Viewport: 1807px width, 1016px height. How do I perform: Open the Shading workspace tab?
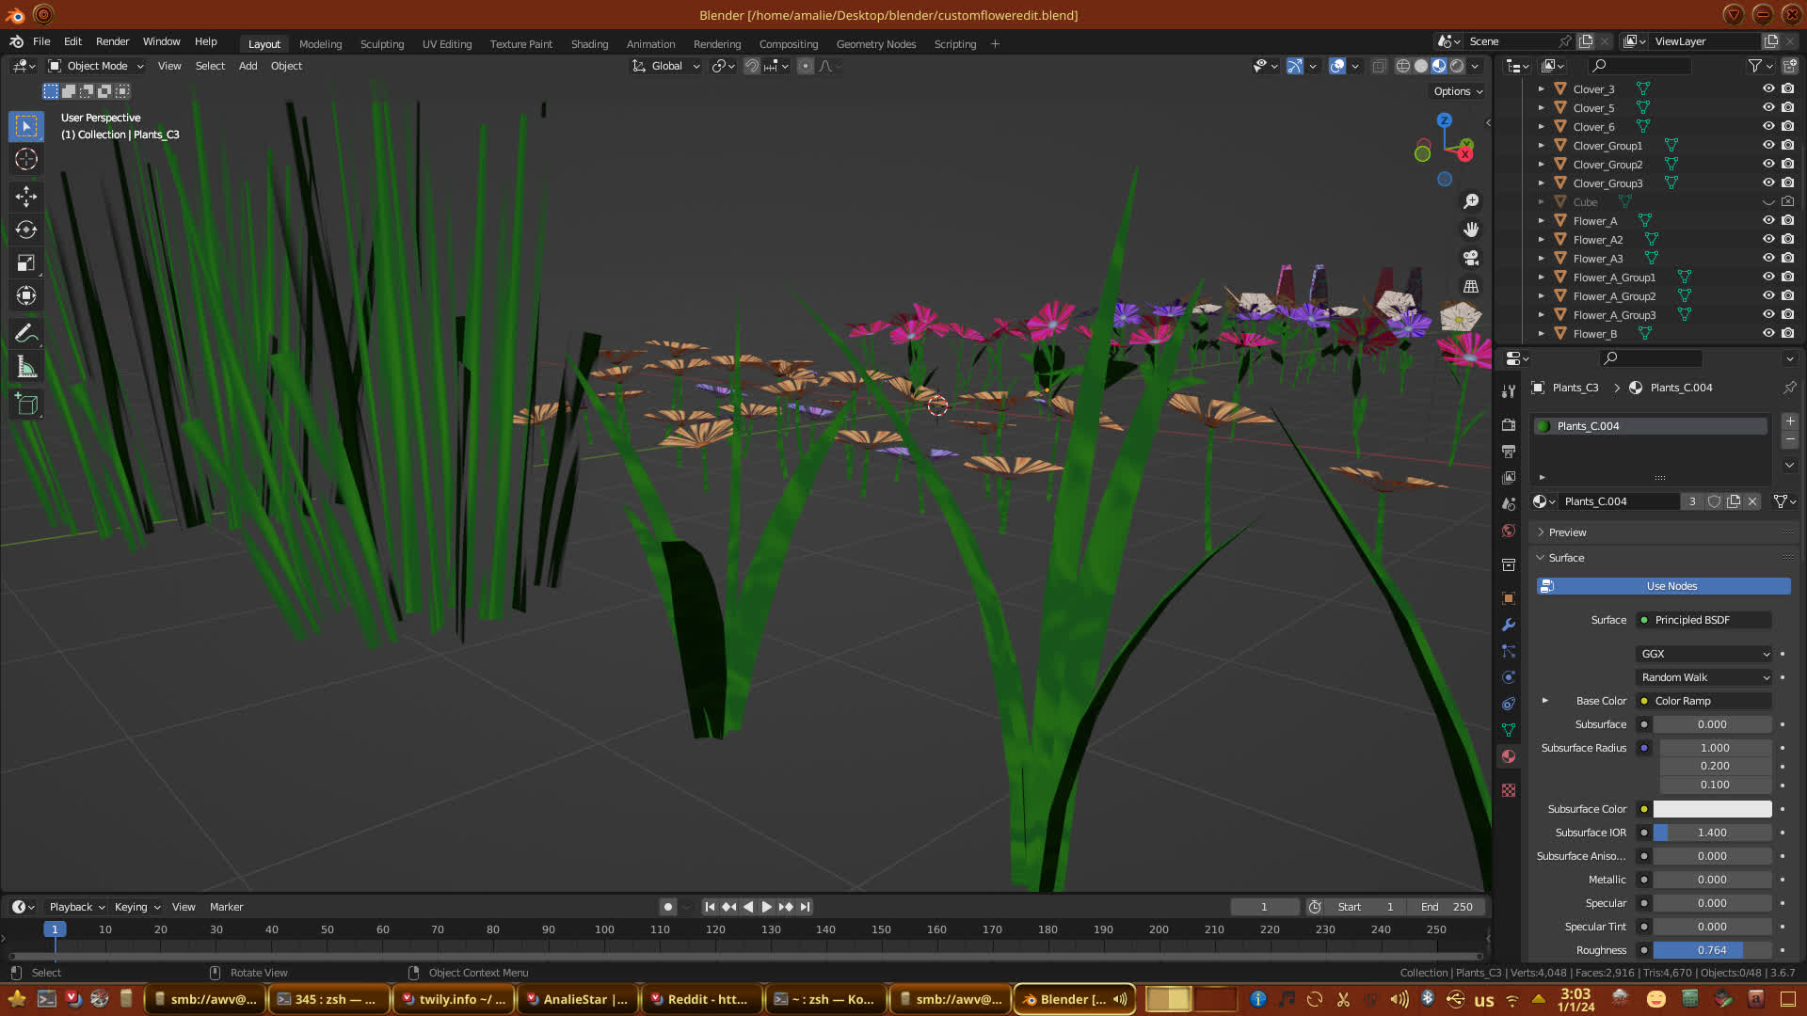589,44
